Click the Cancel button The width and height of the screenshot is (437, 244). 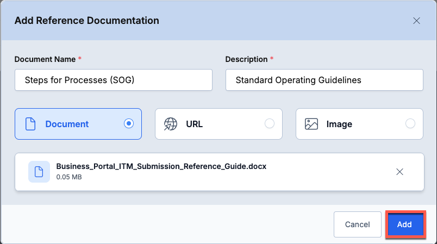[358, 224]
